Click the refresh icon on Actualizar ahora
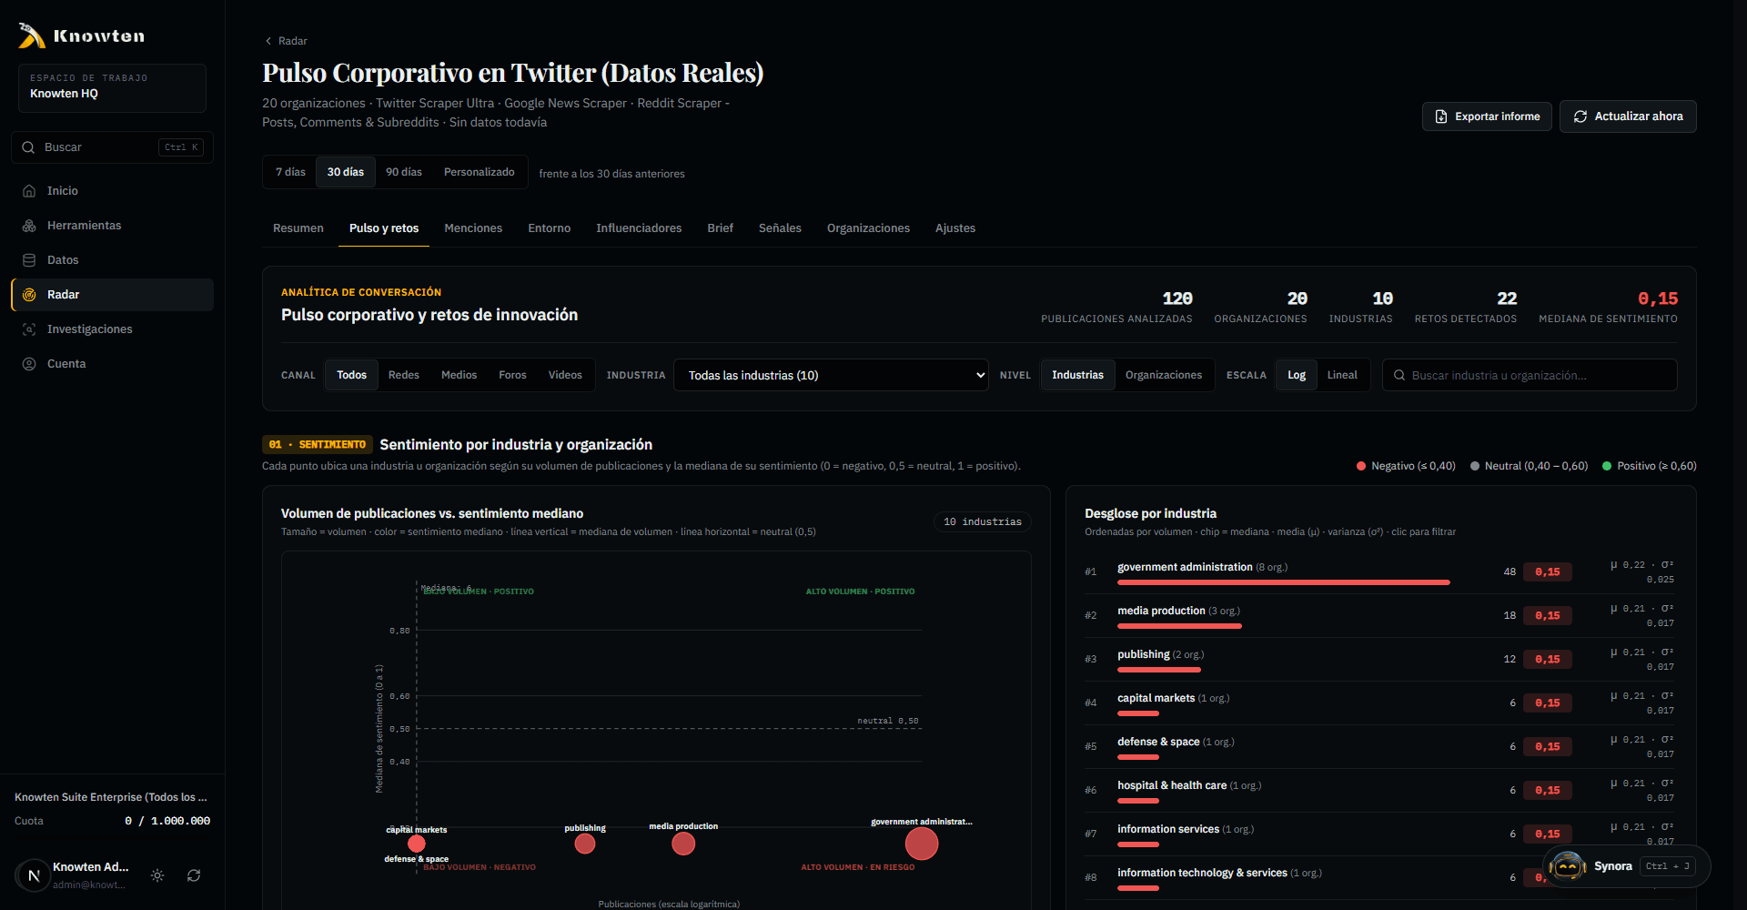Viewport: 1747px width, 910px height. click(1580, 116)
